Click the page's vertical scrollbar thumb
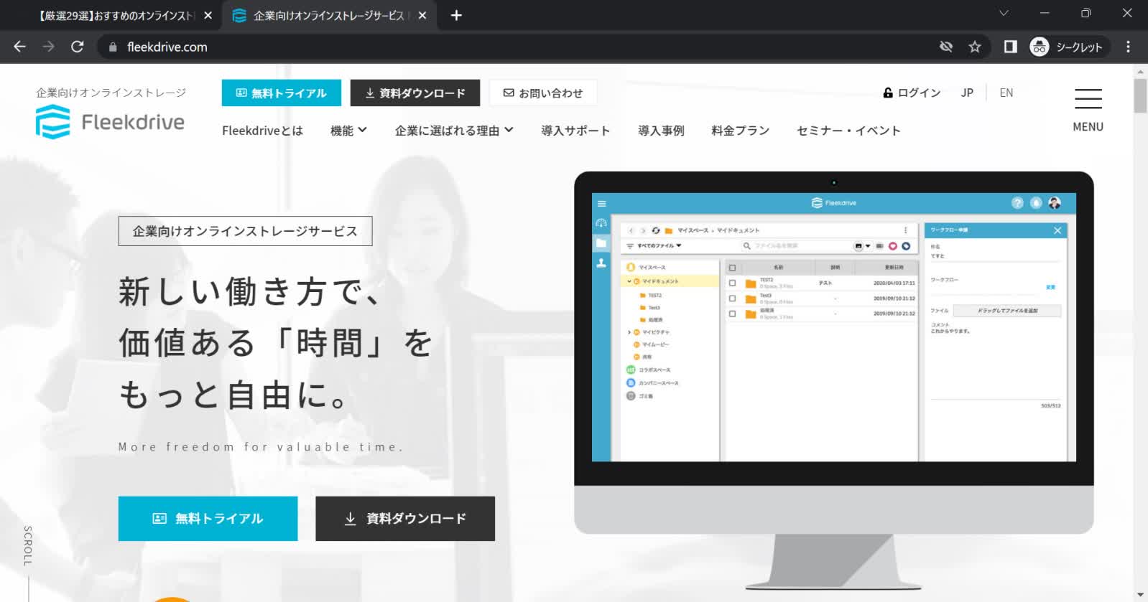This screenshot has height=602, width=1148. [x=1140, y=95]
